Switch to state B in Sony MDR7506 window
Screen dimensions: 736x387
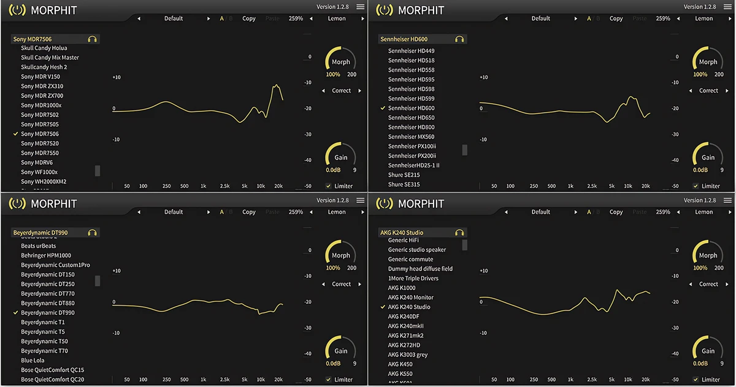coord(231,19)
